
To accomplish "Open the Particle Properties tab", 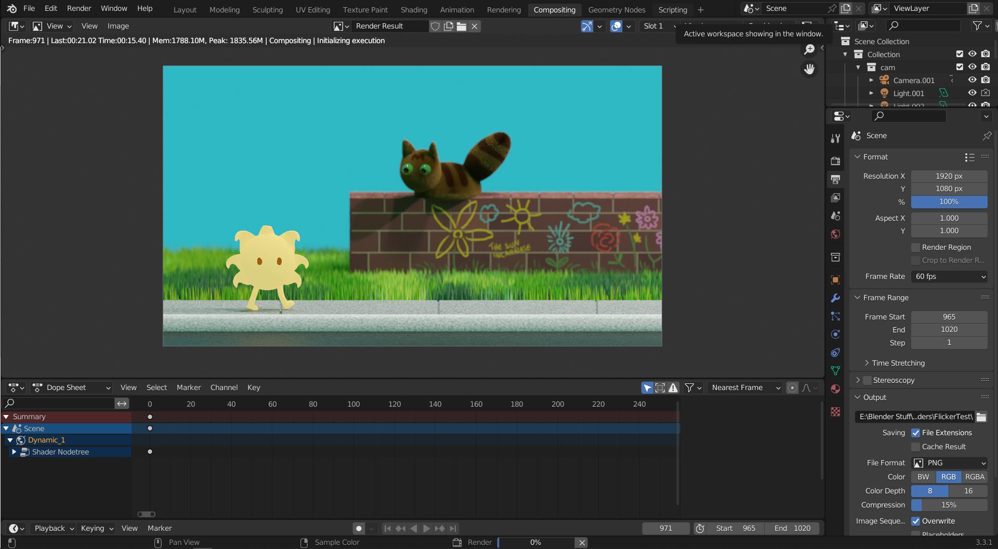I will 835,316.
